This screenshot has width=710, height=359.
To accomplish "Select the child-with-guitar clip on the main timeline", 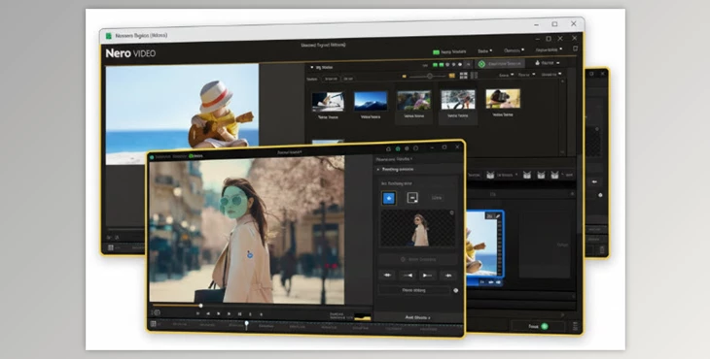I will point(484,244).
